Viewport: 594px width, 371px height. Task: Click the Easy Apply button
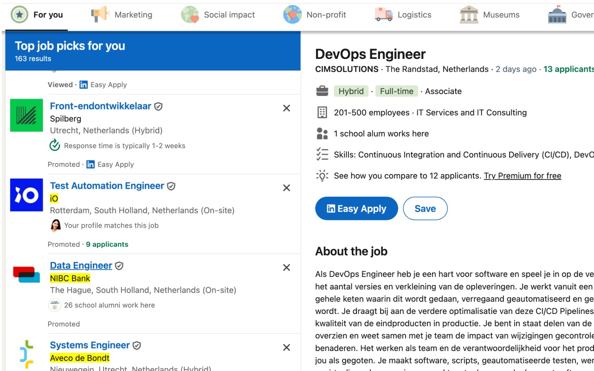pos(356,209)
